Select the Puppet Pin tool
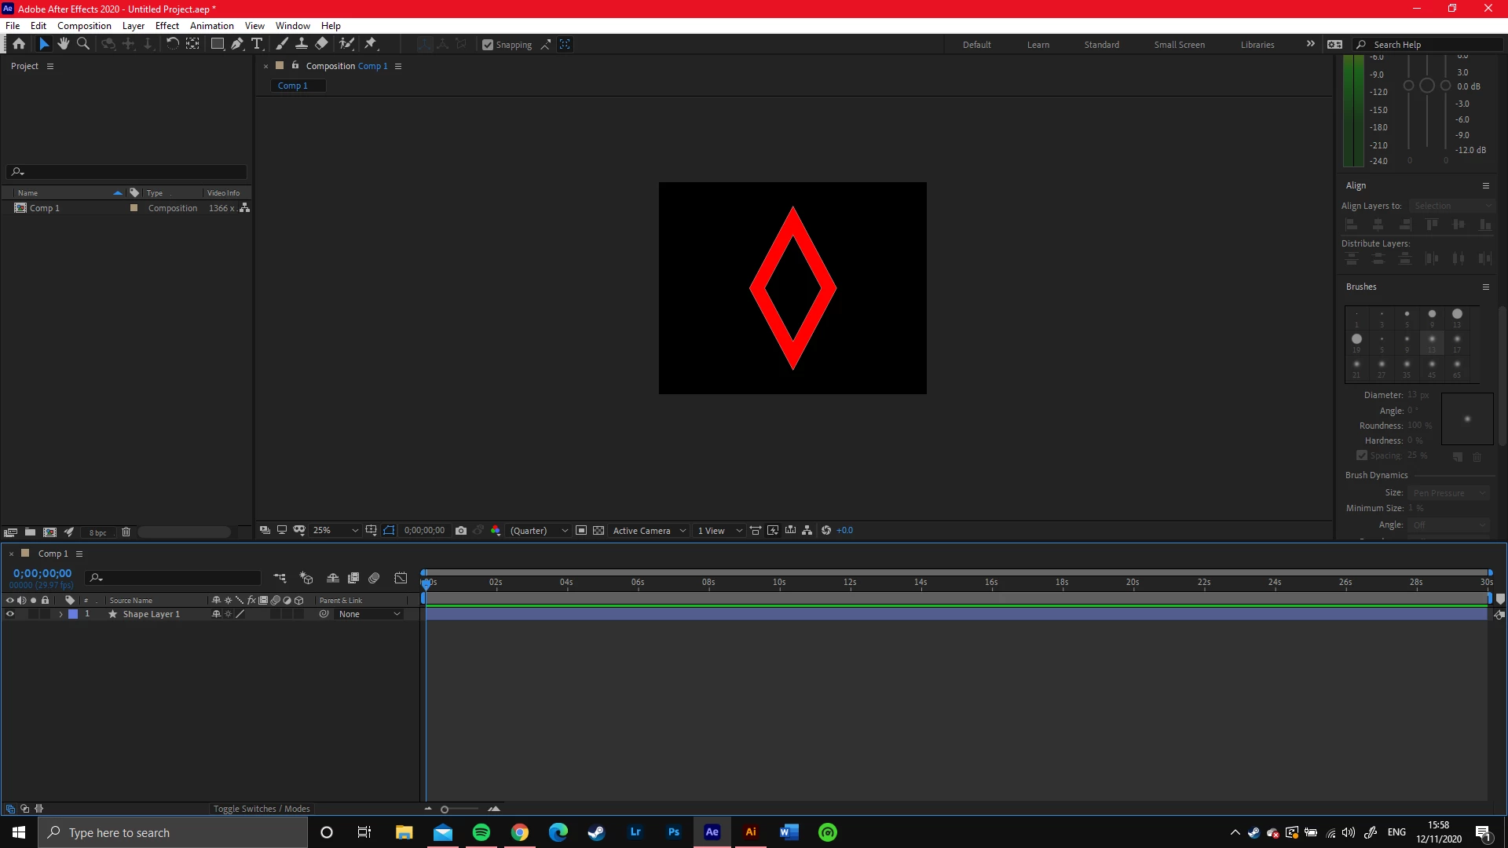Viewport: 1508px width, 848px height. click(371, 44)
